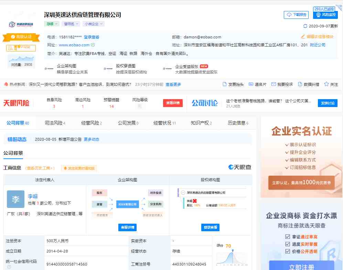
Task: Click the location pin icon in 风险监控
Action: click(x=318, y=15)
